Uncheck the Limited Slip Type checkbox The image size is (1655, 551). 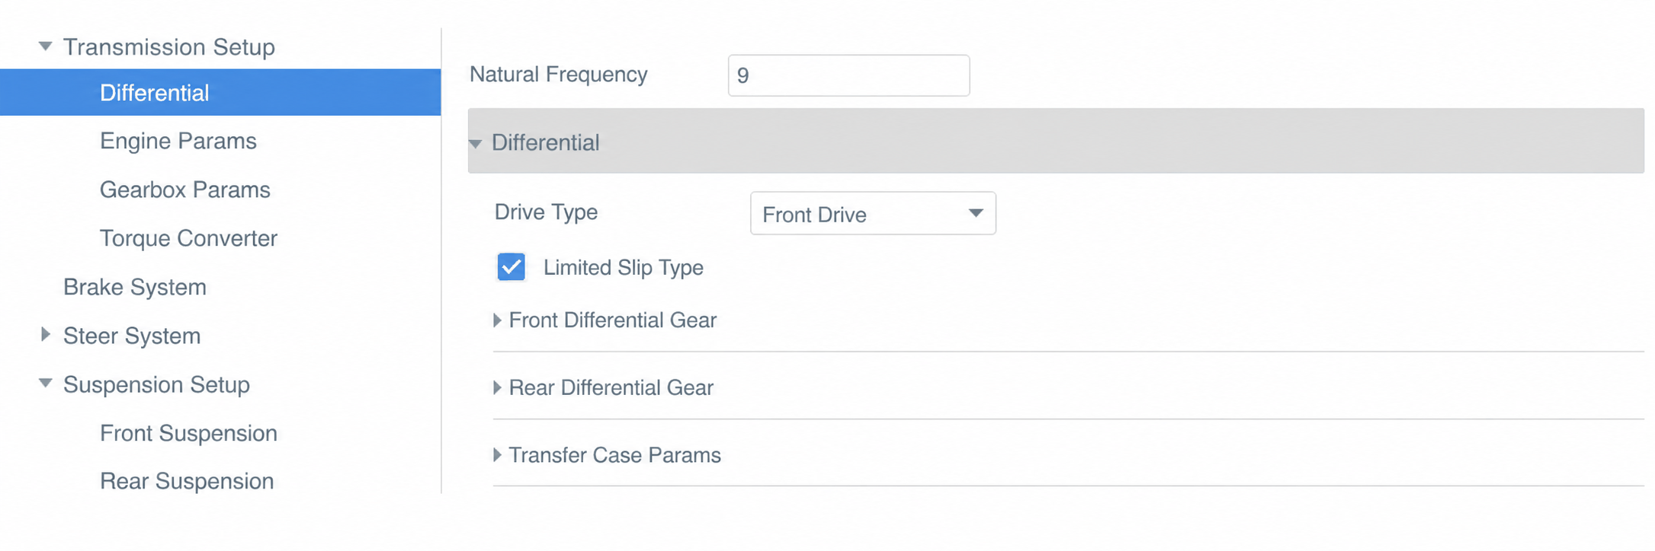pyautogui.click(x=511, y=267)
